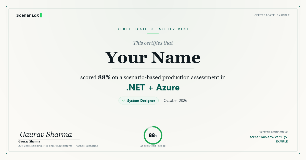Open the scenariox.dev/verify/ link
The height and width of the screenshot is (160, 306).
pos(269,137)
